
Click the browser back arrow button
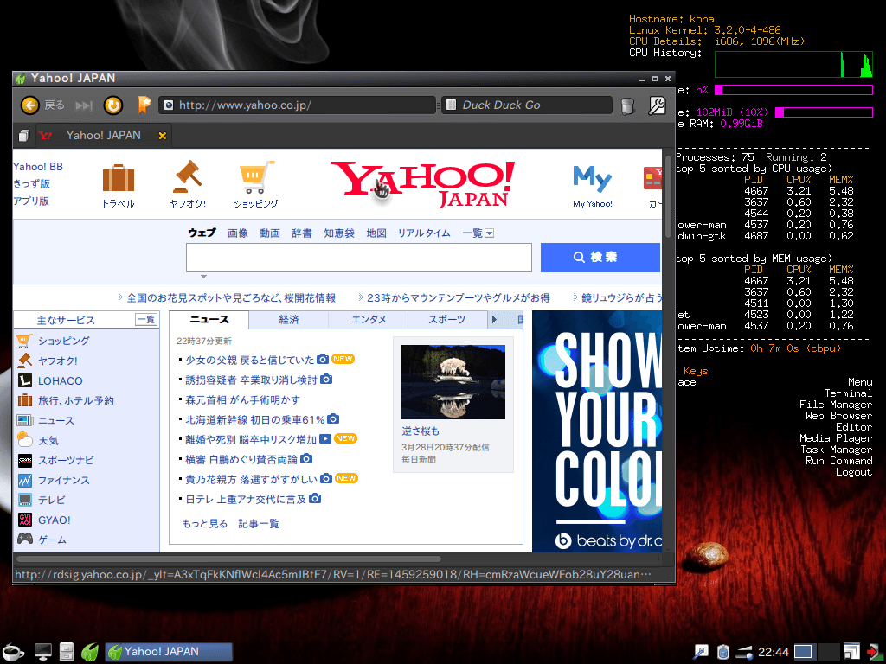point(30,105)
